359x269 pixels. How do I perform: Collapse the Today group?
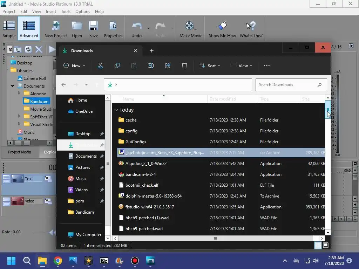(116, 110)
